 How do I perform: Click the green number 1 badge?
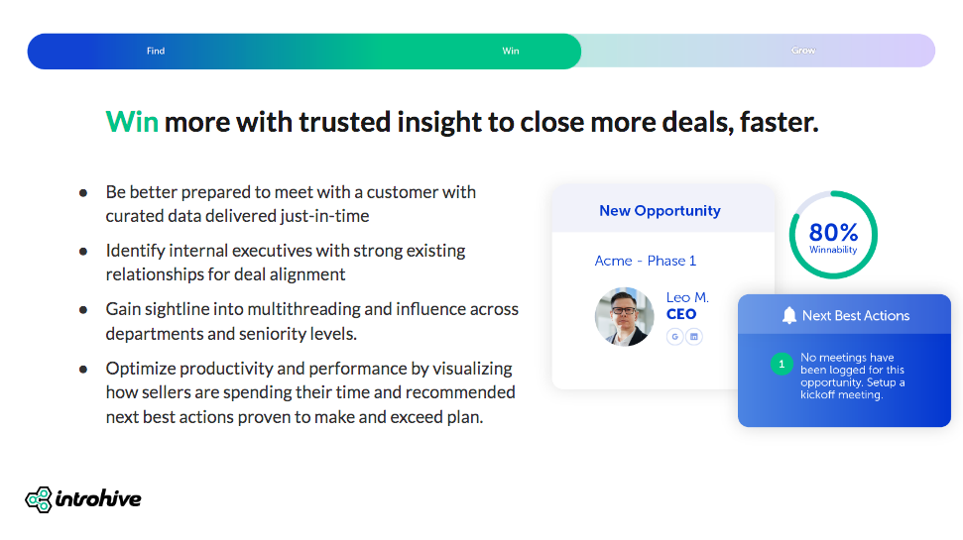782,365
